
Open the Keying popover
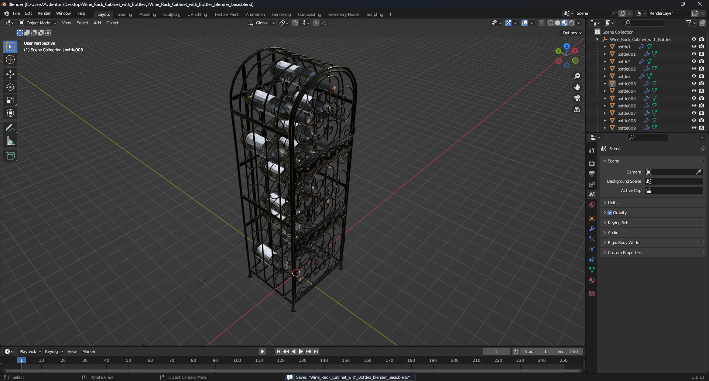tap(54, 351)
